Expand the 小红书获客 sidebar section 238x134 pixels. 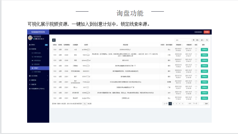click(x=38, y=76)
